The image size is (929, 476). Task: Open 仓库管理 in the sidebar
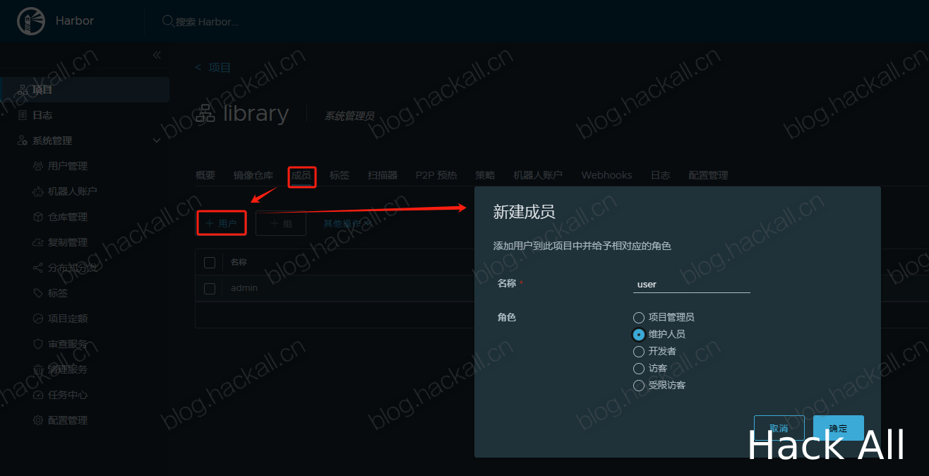pos(68,217)
